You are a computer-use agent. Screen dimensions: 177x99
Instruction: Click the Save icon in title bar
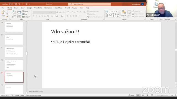16,4
